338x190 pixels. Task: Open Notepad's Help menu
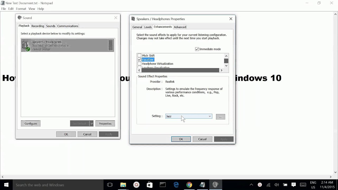tap(41, 9)
